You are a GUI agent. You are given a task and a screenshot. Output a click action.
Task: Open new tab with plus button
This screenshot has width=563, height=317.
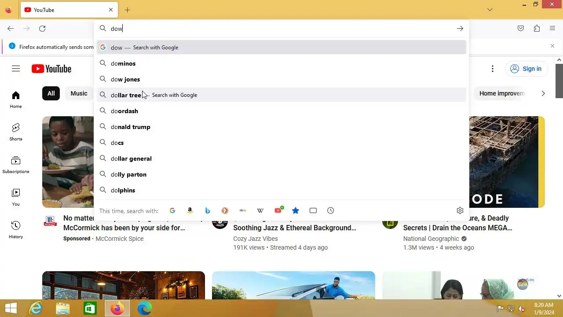127,10
